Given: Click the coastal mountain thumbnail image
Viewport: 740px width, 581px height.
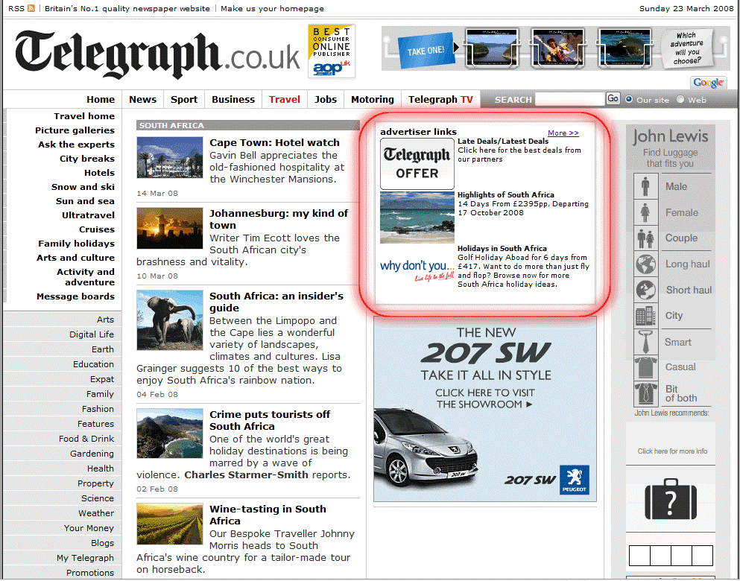Looking at the screenshot, I should click(x=170, y=434).
